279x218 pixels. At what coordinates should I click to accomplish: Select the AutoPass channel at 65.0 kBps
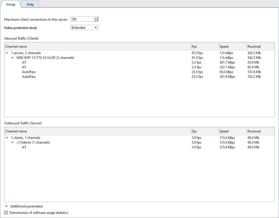click(29, 72)
